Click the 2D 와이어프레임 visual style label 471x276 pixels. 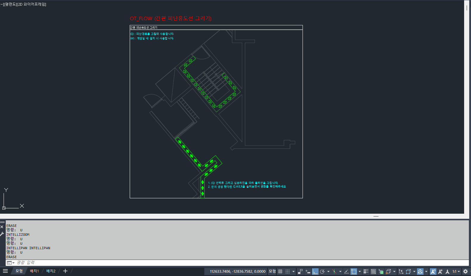pyautogui.click(x=32, y=4)
